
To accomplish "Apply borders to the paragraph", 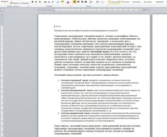I will 102,2.
